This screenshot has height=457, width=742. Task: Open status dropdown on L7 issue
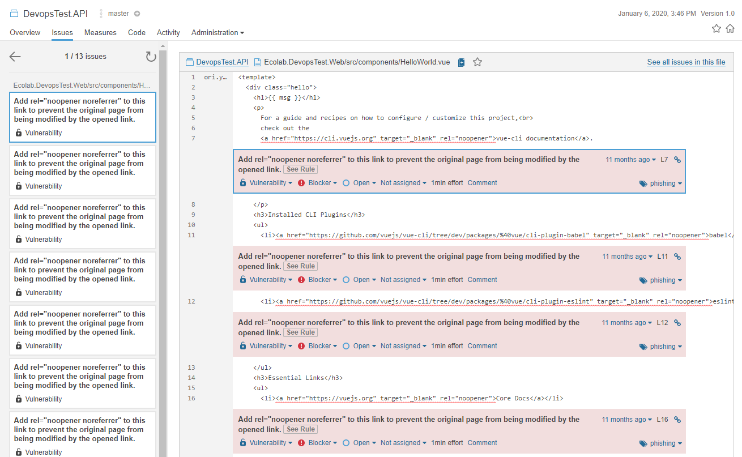pyautogui.click(x=359, y=183)
